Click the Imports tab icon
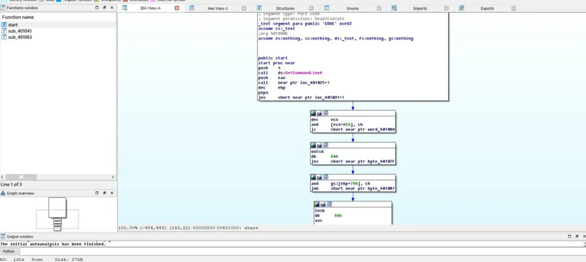The height and width of the screenshot is (262, 586). [394, 8]
